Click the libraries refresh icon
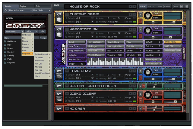This screenshot has width=193, height=129. (6, 10)
